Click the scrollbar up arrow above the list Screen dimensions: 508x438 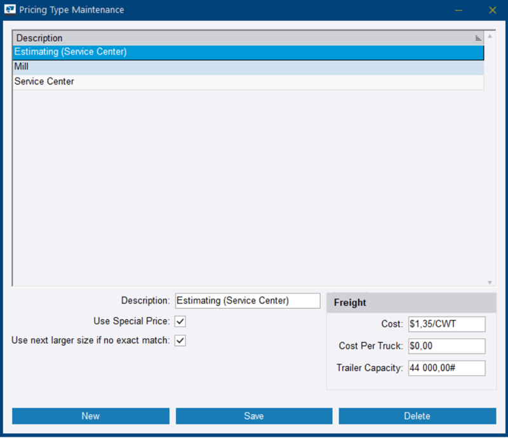point(490,36)
